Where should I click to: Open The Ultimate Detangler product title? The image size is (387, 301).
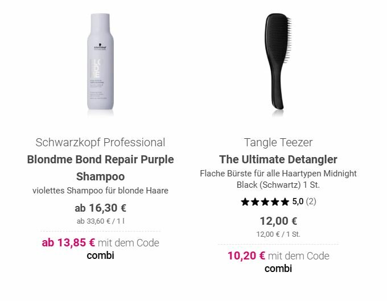coord(278,159)
